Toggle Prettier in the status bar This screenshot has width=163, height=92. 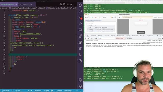coord(58,91)
